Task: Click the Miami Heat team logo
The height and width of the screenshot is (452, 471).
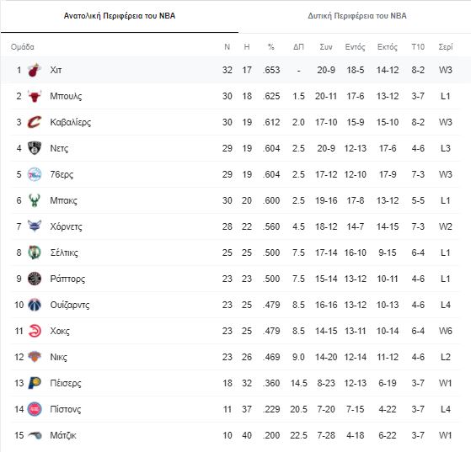Action: (x=35, y=70)
